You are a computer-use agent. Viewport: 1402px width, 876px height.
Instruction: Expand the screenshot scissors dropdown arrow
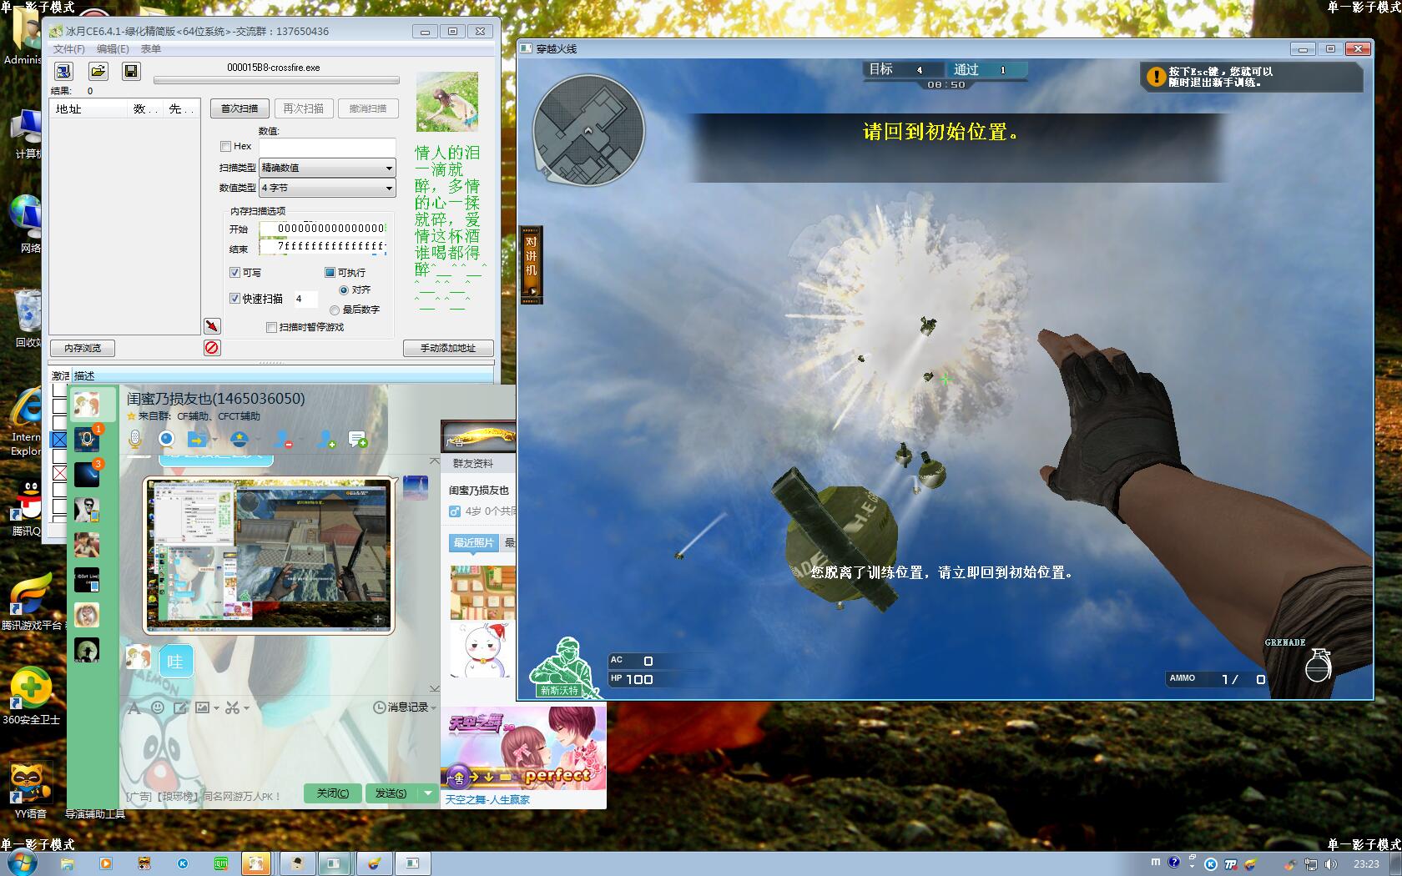[246, 708]
